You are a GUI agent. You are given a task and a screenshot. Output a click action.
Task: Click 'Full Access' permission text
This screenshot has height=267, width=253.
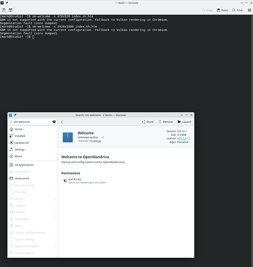pos(75,179)
